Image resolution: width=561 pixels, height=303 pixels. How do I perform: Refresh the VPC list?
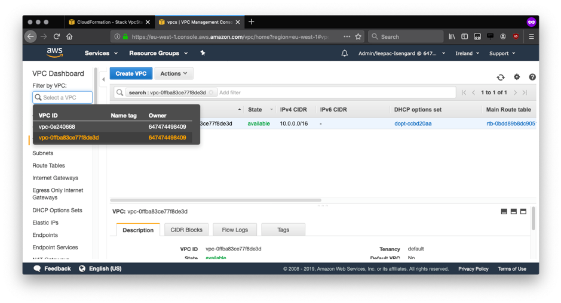[501, 77]
